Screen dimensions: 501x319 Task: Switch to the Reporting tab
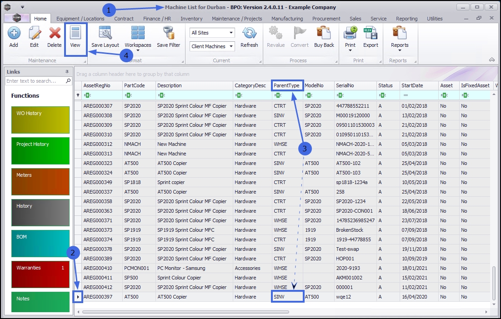406,19
